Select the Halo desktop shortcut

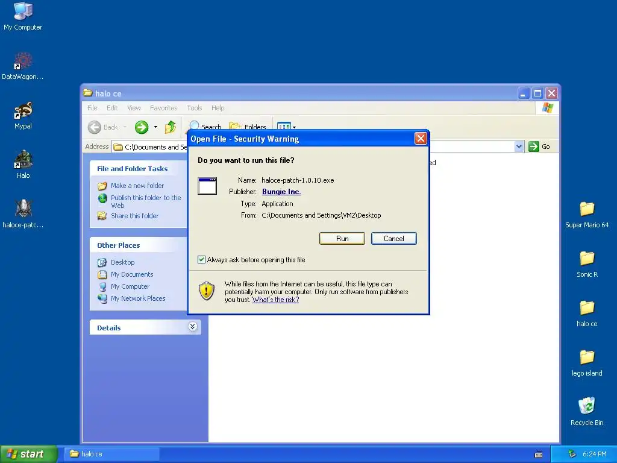pos(23,165)
